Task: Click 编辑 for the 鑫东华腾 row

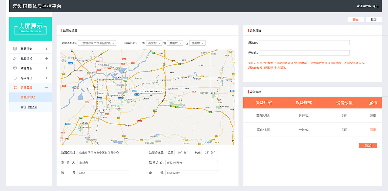Action: pyautogui.click(x=373, y=116)
